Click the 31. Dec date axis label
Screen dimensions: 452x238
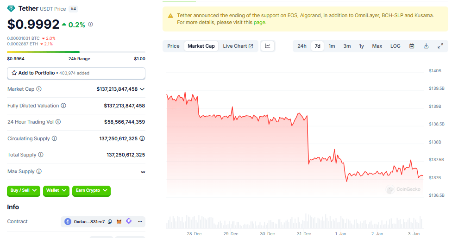[304, 234]
